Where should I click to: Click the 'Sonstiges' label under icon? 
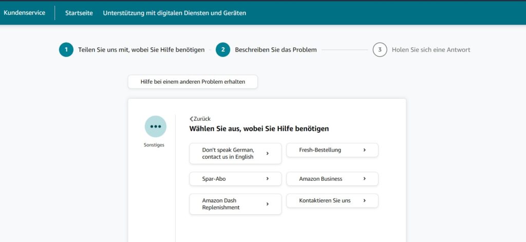[x=154, y=145]
